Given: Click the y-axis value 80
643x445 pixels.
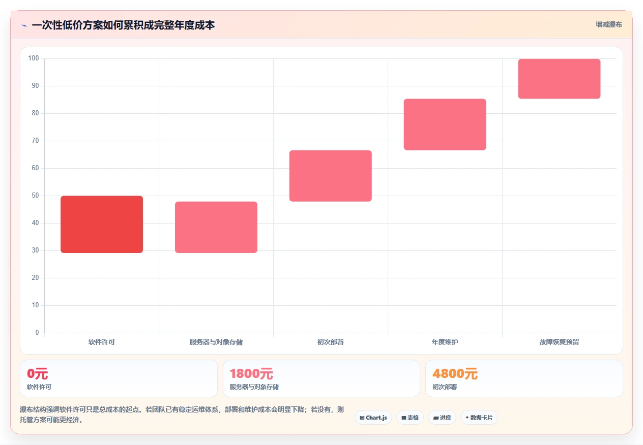Looking at the screenshot, I should (x=35, y=113).
